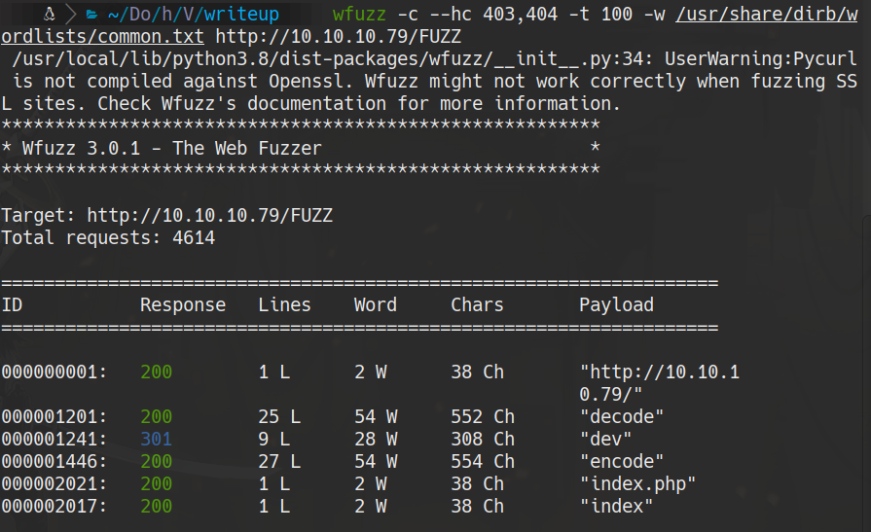Image resolution: width=871 pixels, height=532 pixels.
Task: Click the row ID 000000001:
Action: click(x=54, y=372)
